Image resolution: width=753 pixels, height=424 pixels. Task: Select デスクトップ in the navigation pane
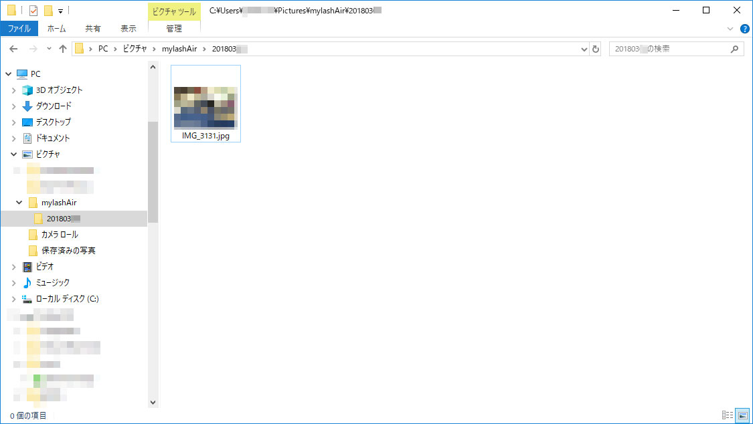pyautogui.click(x=53, y=122)
